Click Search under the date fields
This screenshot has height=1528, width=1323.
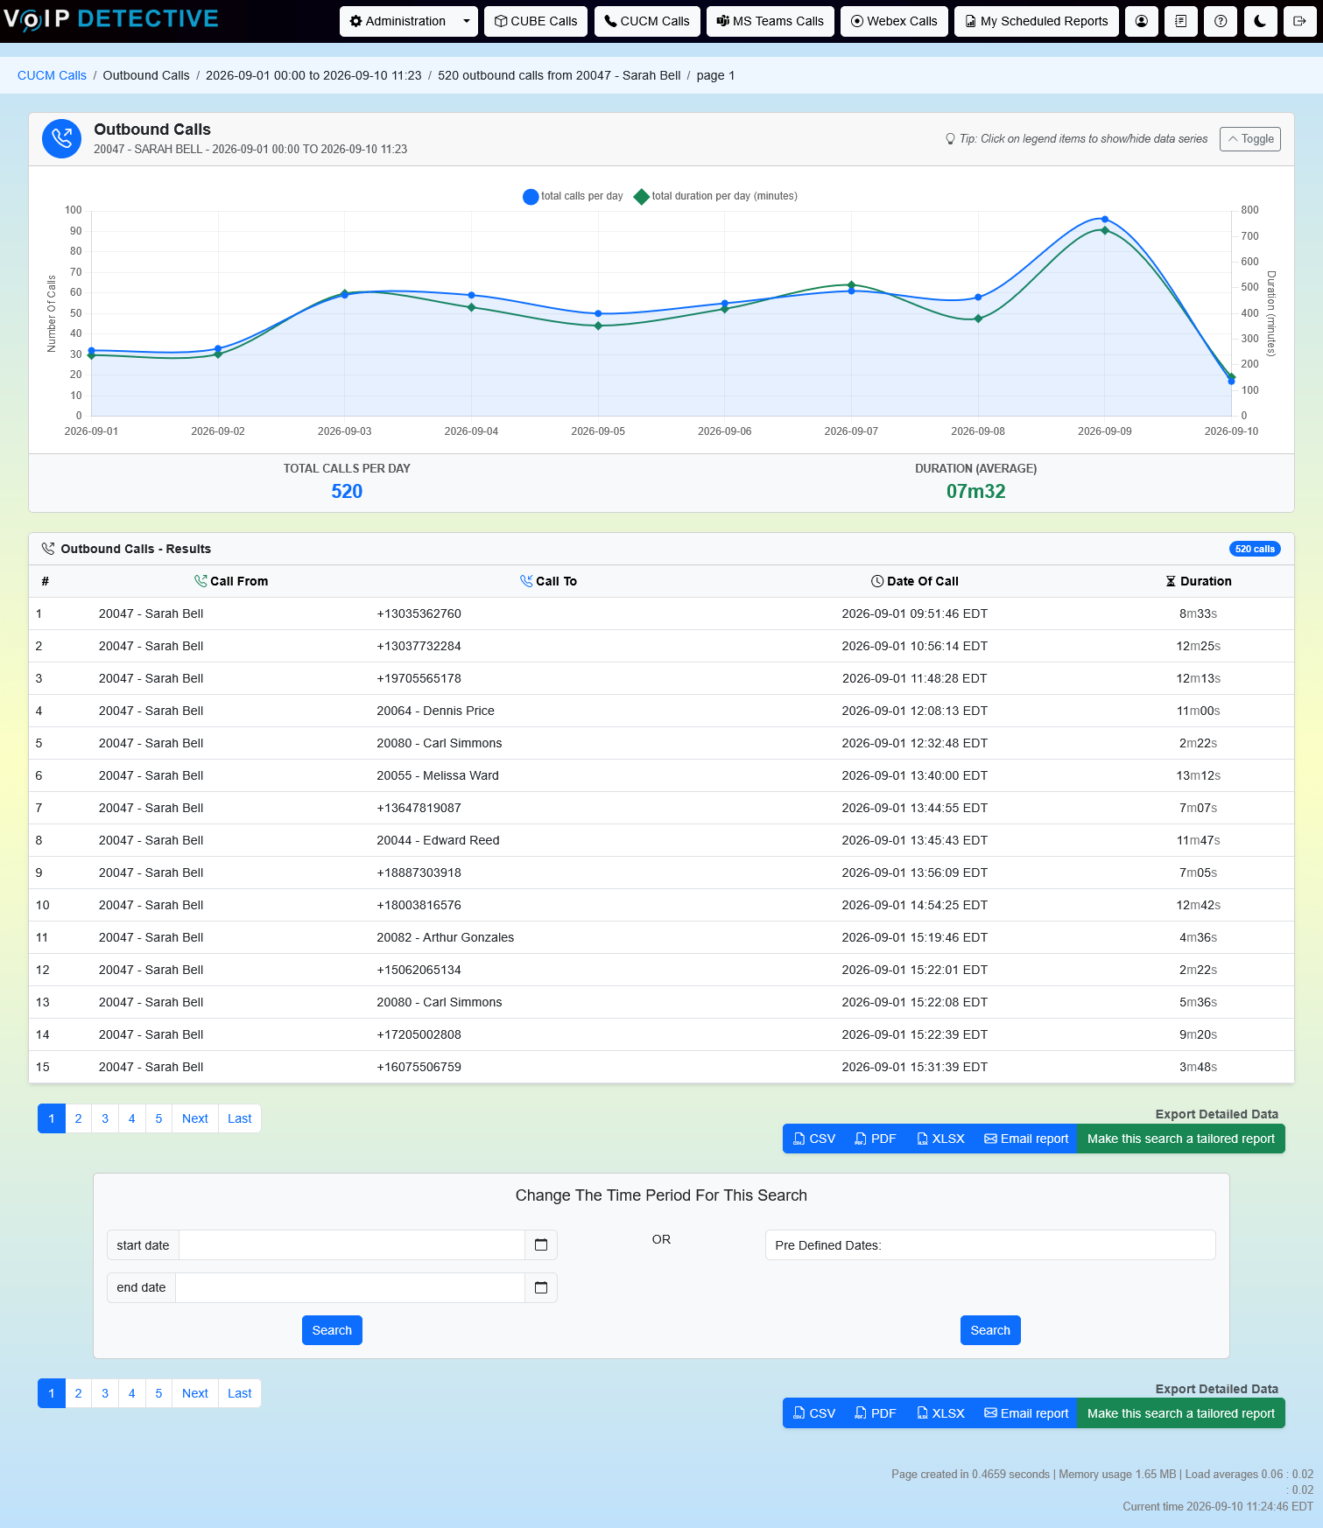pyautogui.click(x=332, y=1330)
